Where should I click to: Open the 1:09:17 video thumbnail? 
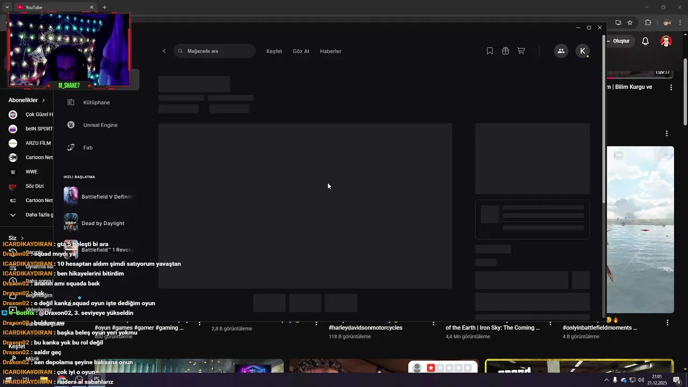640,75
